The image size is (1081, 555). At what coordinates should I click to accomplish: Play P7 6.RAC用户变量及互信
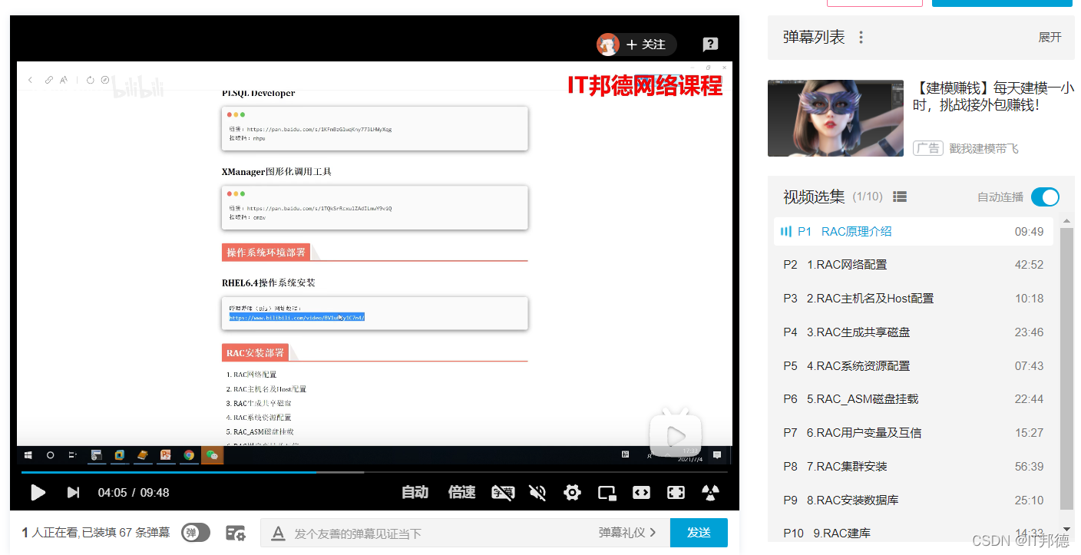pos(914,433)
